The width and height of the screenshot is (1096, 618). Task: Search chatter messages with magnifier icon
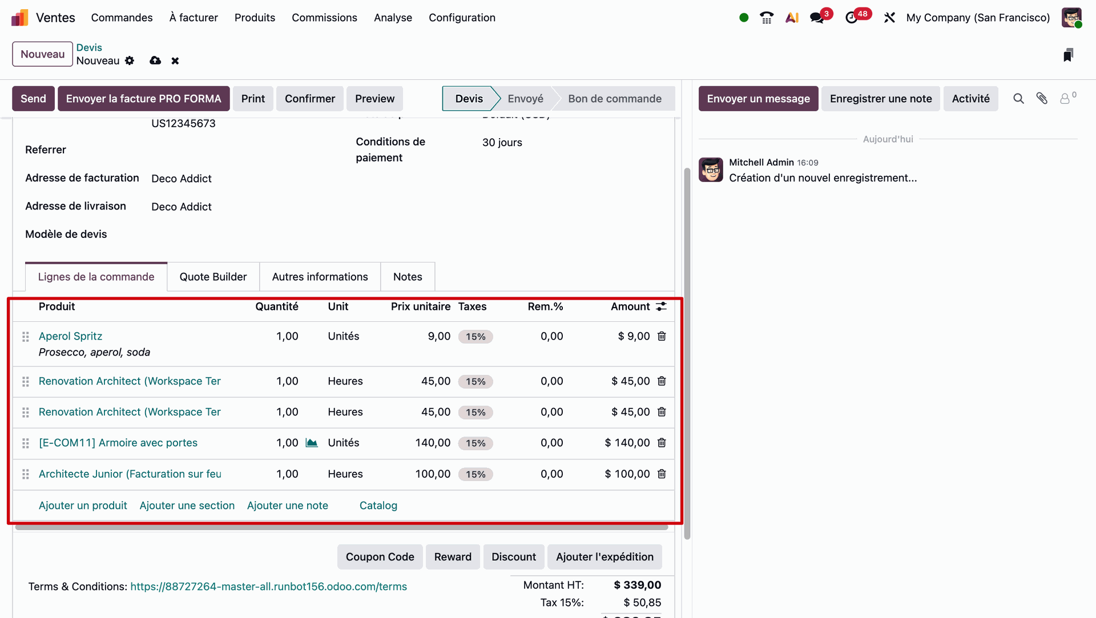pyautogui.click(x=1018, y=99)
